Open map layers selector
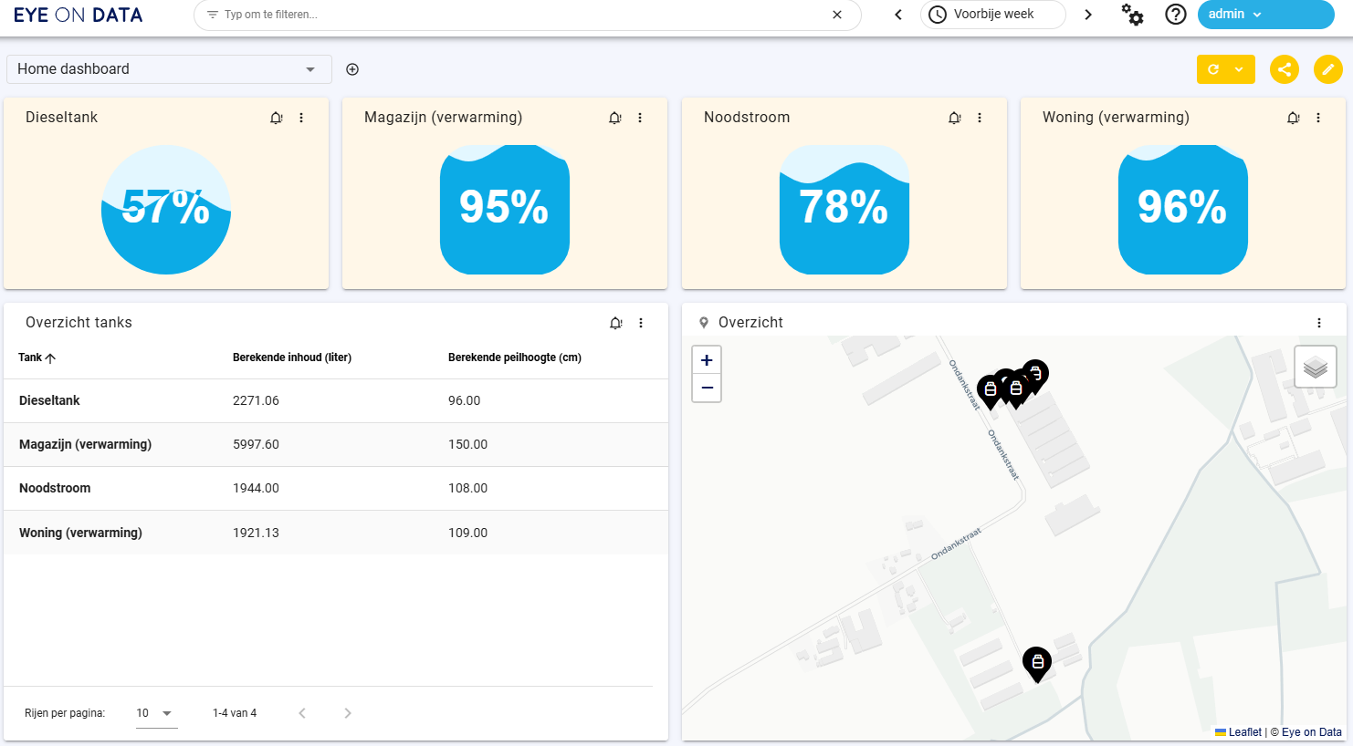Viewport: 1353px width, 746px height. click(x=1315, y=367)
